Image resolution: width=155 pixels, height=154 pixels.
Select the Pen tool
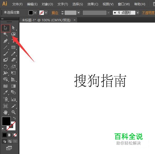tap(6, 41)
